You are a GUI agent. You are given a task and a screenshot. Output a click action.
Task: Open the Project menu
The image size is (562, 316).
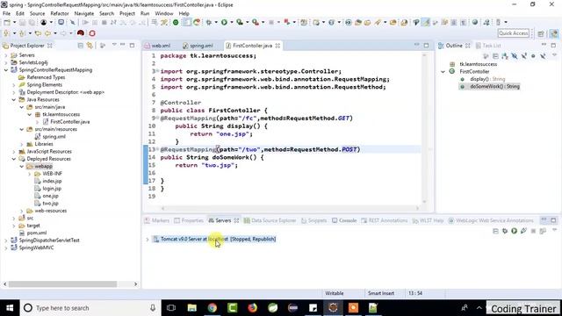pos(127,13)
